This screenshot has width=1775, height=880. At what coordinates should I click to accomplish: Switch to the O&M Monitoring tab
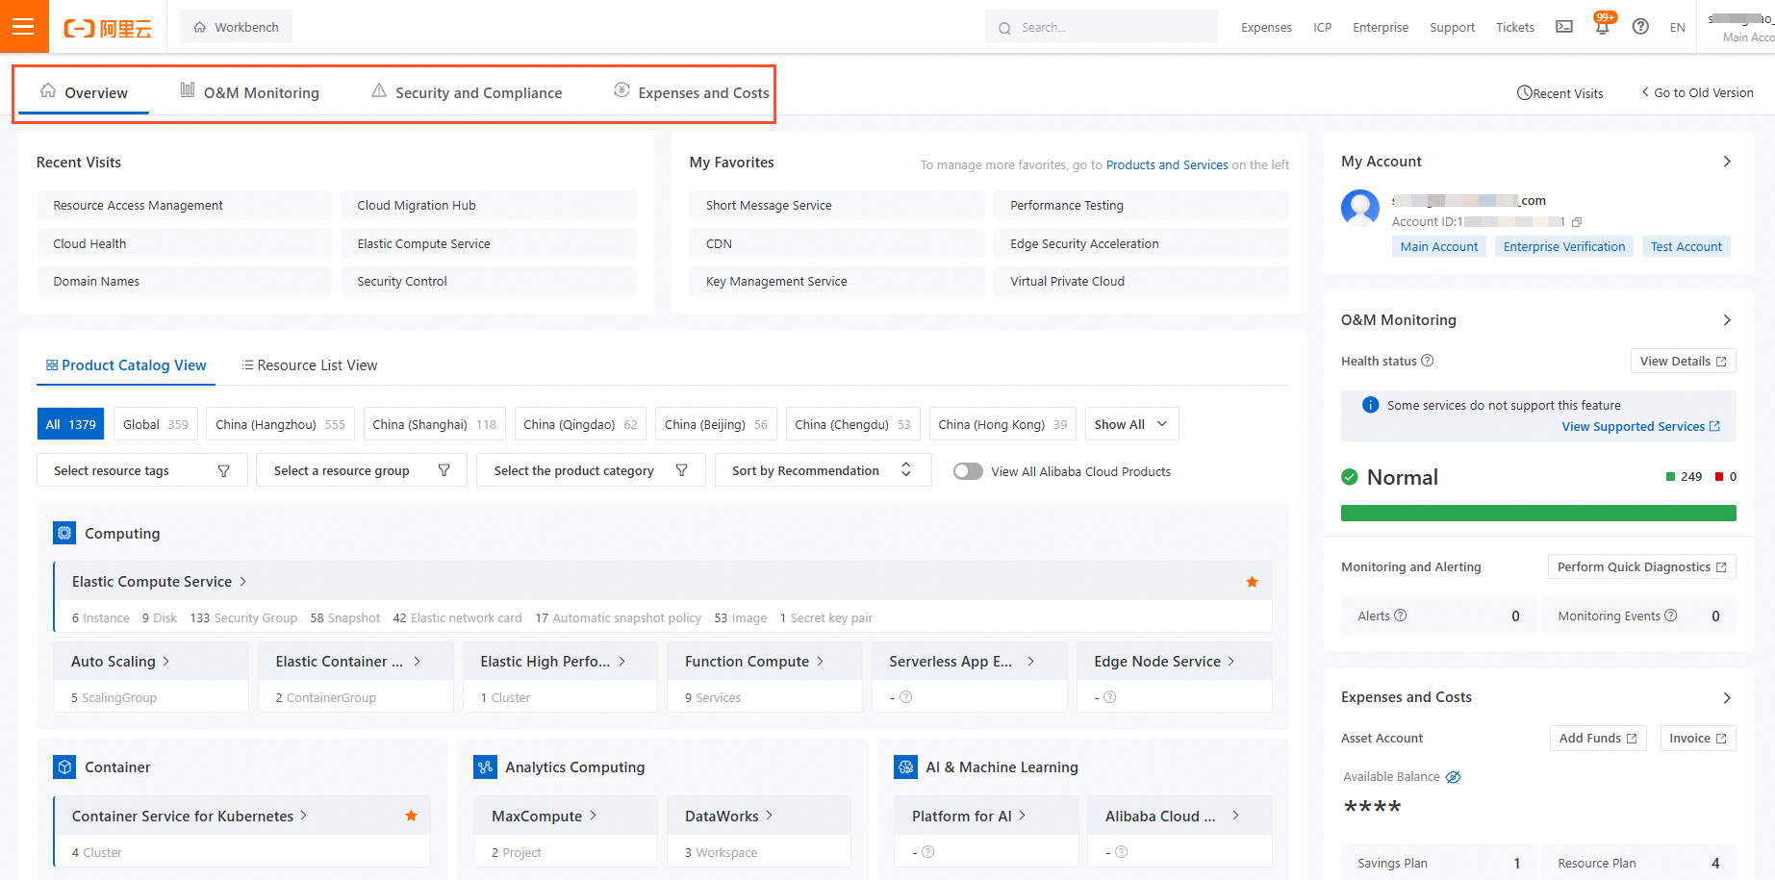pyautogui.click(x=249, y=92)
